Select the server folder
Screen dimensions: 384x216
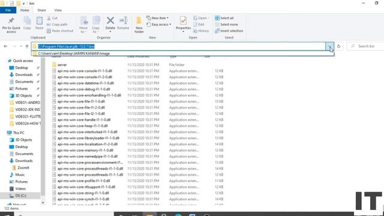pos(62,65)
